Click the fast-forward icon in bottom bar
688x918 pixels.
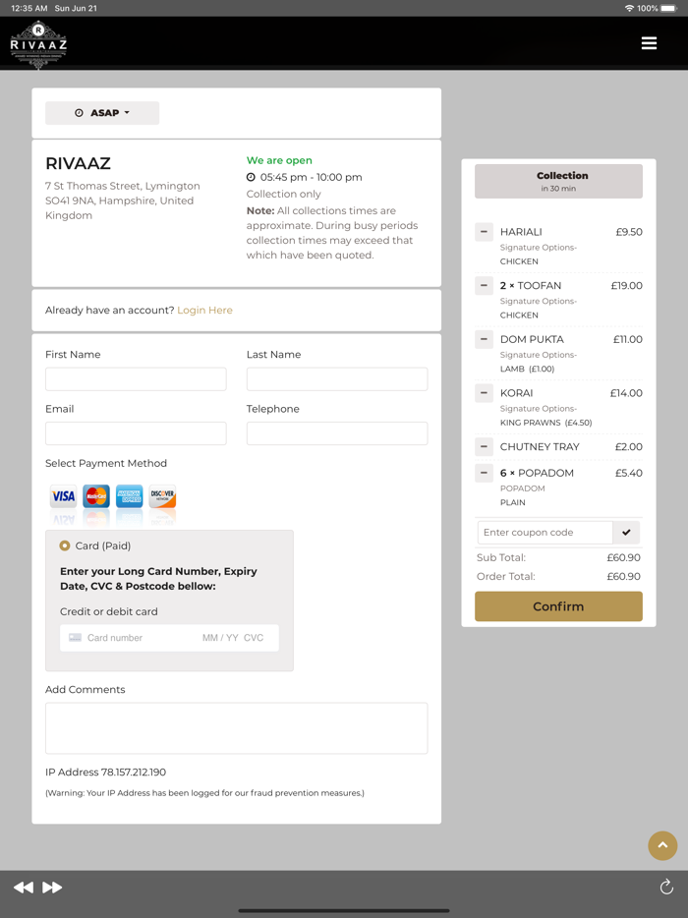tap(51, 887)
